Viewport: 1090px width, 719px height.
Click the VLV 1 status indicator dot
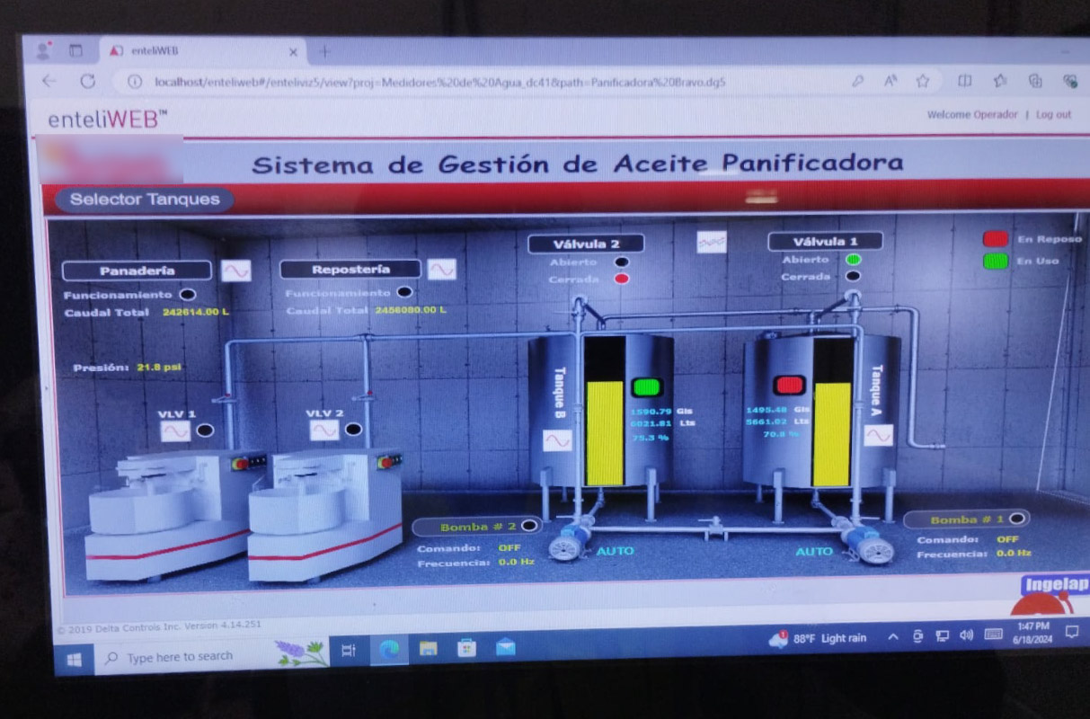pos(205,431)
